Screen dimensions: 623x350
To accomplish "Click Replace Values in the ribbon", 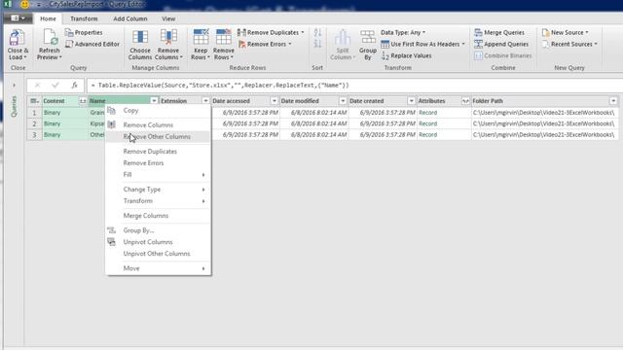I will coord(406,56).
